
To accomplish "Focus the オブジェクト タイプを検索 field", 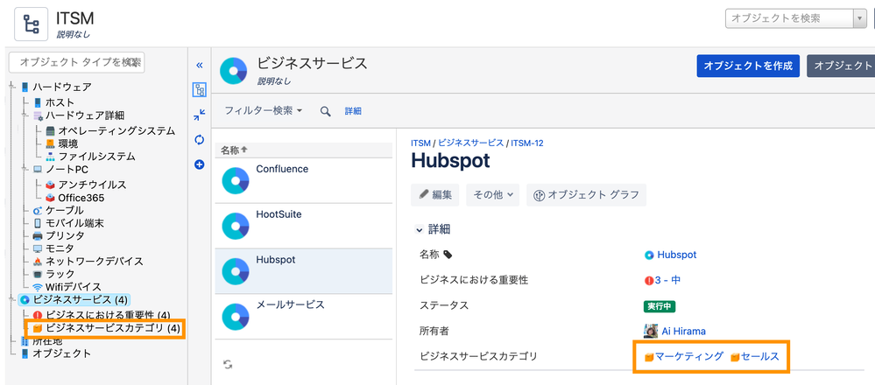I will (x=76, y=62).
